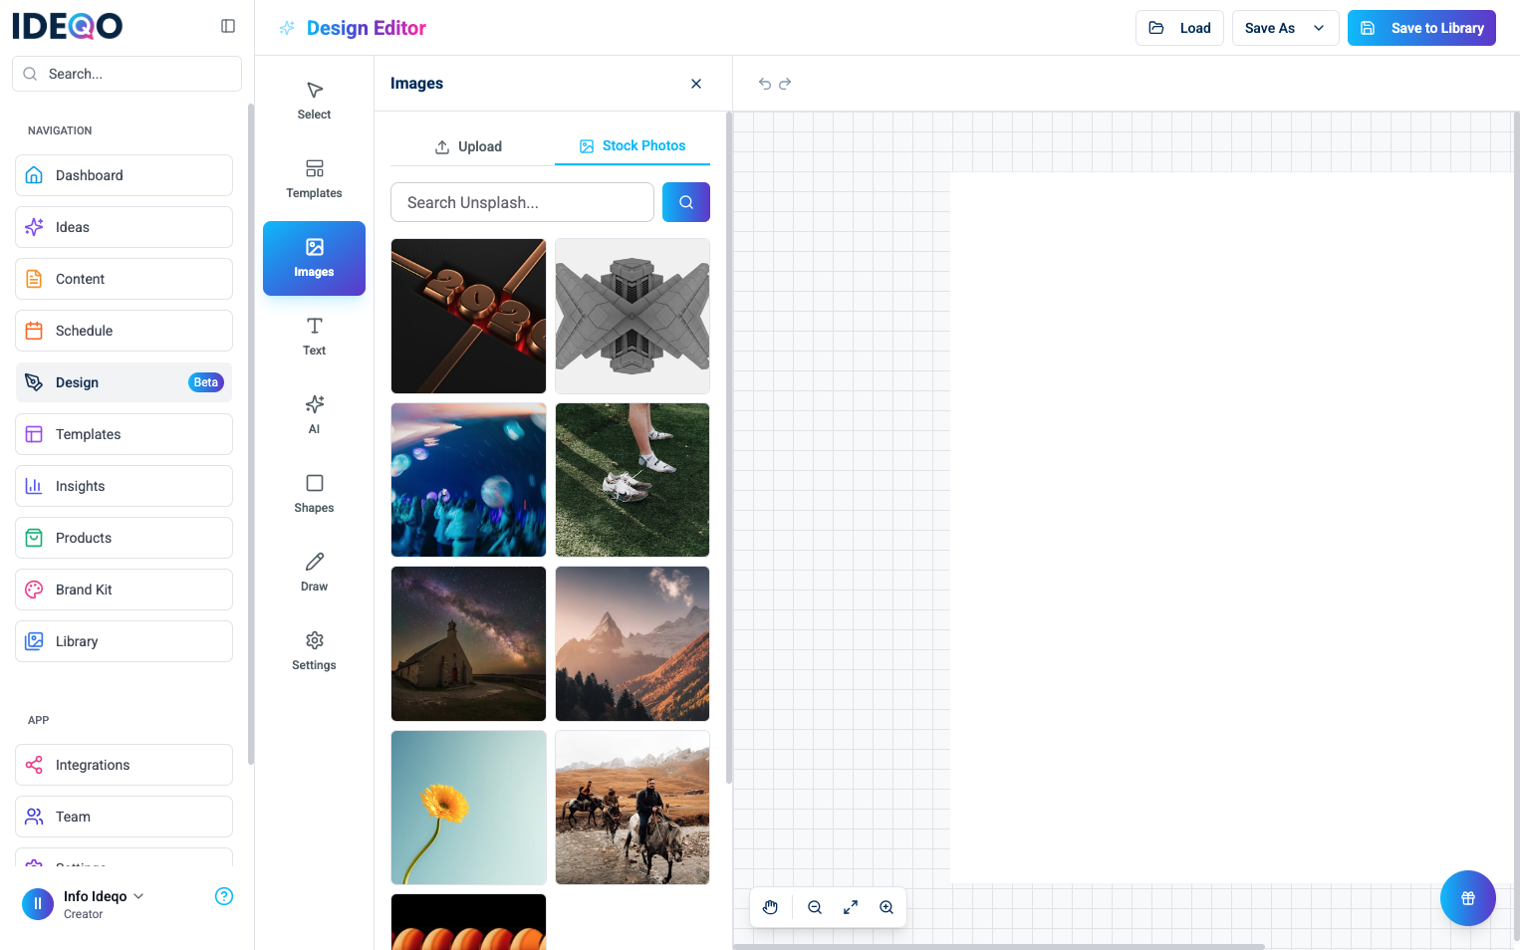Select the yellow flower stock photo
This screenshot has height=950, width=1520.
pyautogui.click(x=468, y=807)
